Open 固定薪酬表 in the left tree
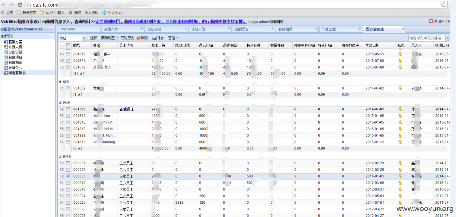 pyautogui.click(x=17, y=73)
